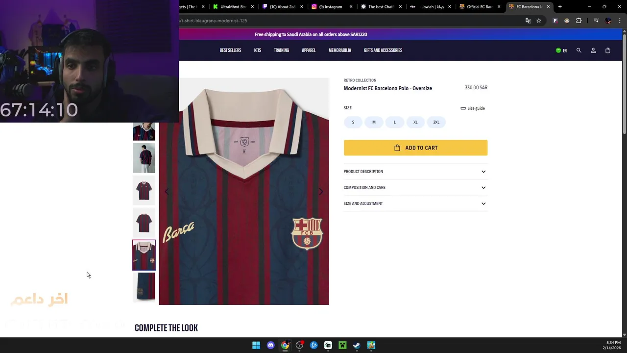Image resolution: width=627 pixels, height=353 pixels.
Task: Open OBS Studio from the taskbar
Action: coord(299,345)
